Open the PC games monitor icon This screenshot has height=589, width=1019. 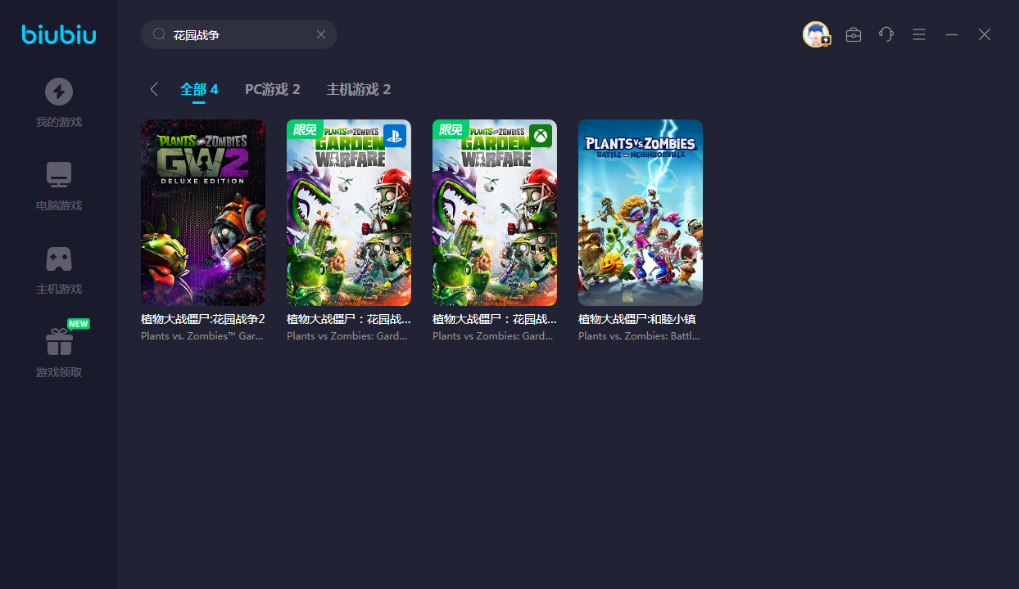[x=59, y=175]
